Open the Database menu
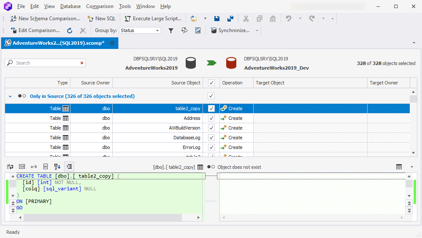 (x=70, y=6)
